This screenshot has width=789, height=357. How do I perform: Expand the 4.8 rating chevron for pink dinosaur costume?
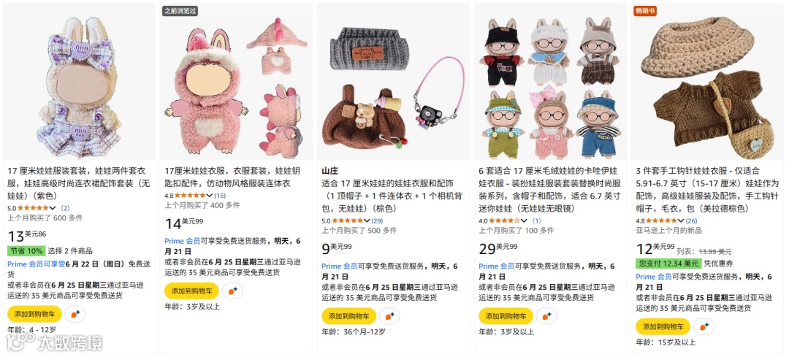tap(210, 195)
